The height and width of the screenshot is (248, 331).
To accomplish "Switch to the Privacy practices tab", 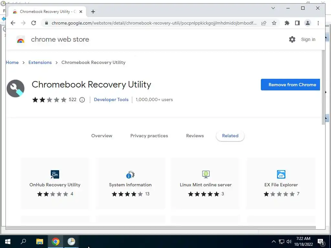I will click(149, 136).
